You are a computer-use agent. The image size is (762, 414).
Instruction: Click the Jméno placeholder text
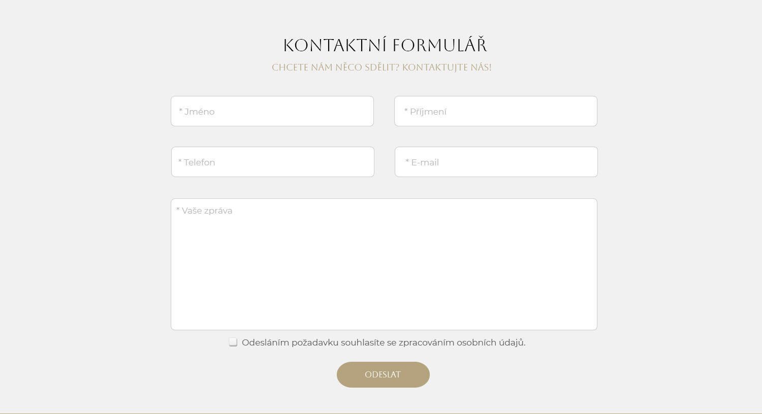coord(197,112)
